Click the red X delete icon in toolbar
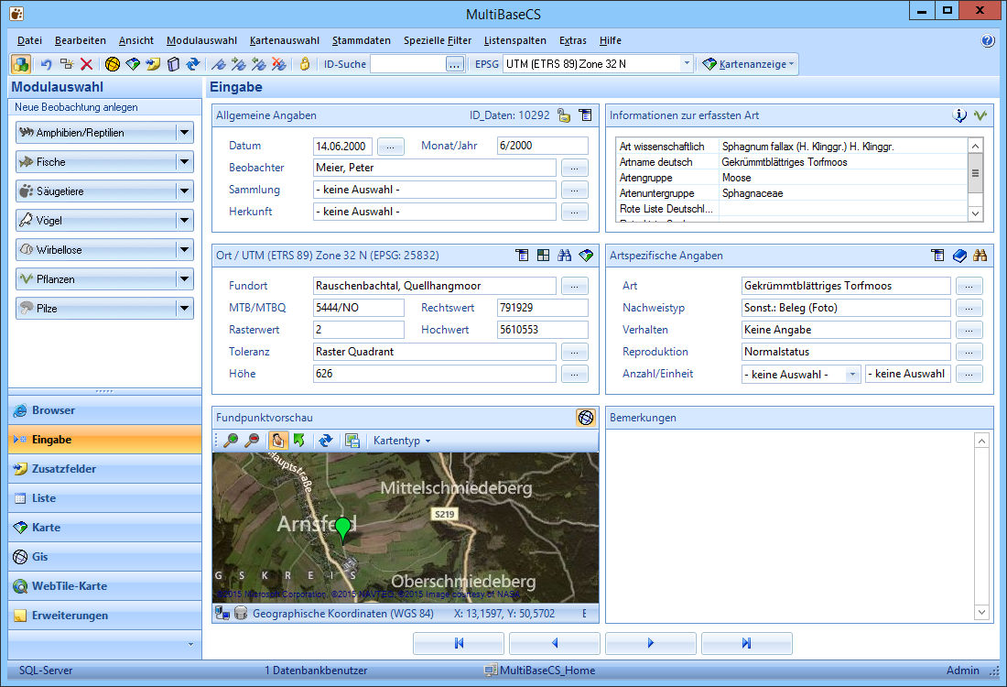The image size is (1007, 687). pyautogui.click(x=87, y=64)
